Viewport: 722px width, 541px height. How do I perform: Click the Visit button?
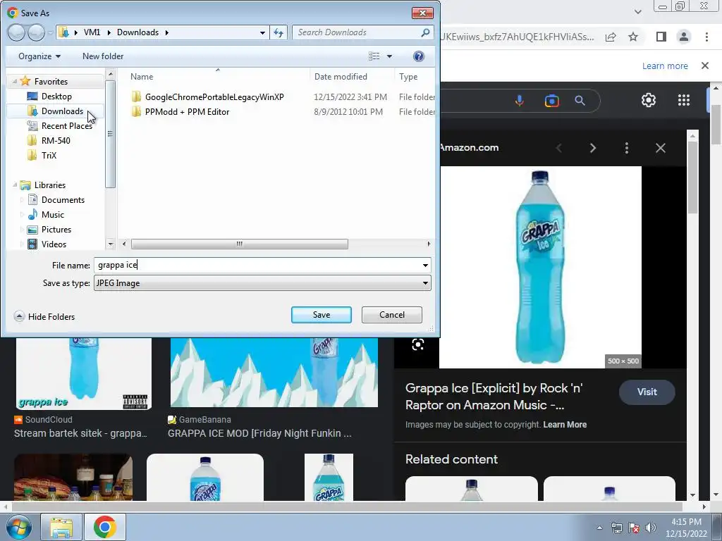(647, 392)
